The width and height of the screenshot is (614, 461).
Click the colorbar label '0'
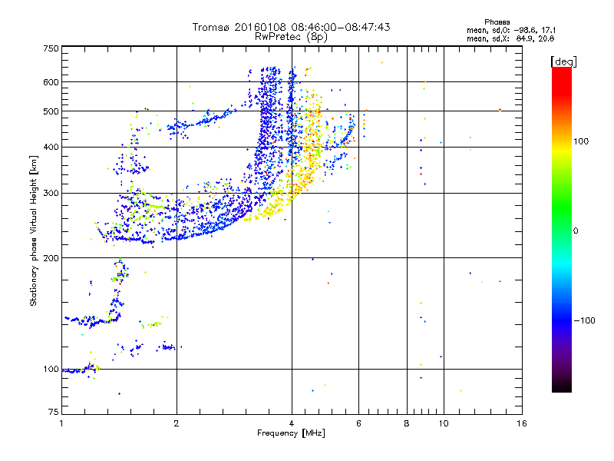[576, 231]
